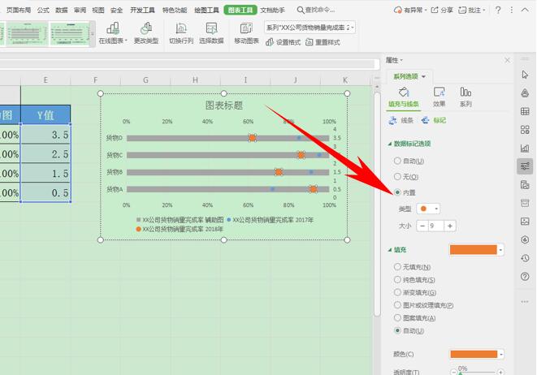Click the history clock icon in right sidebar

(x=525, y=258)
